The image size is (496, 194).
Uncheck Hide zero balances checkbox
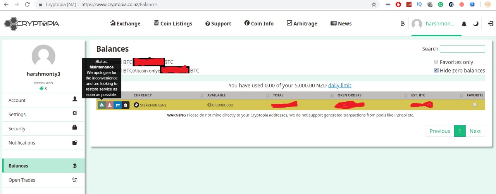point(436,70)
